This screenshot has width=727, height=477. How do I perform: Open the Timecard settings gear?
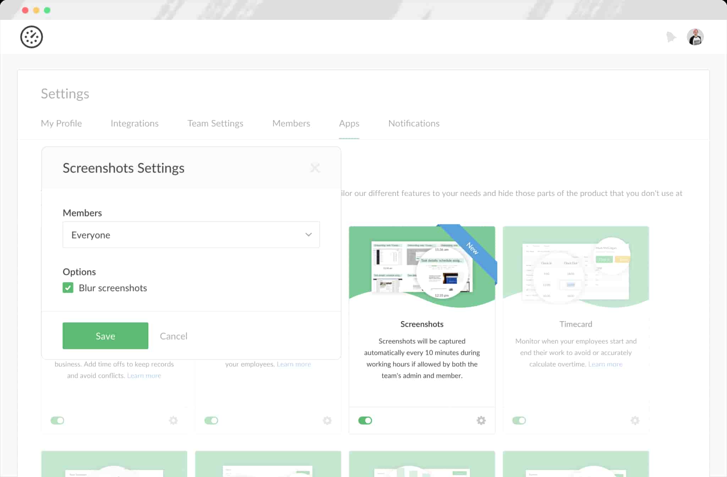(x=635, y=420)
